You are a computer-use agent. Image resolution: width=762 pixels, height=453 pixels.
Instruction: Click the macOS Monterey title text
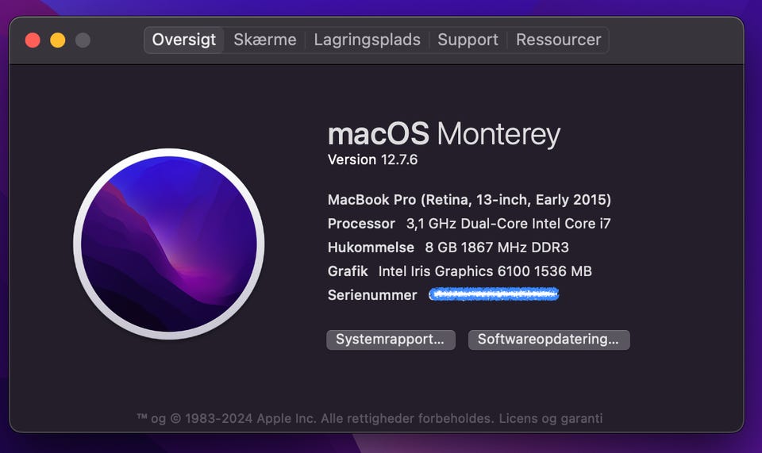pos(444,133)
